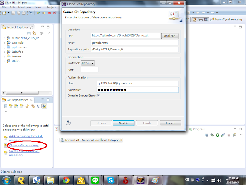Open Google Chrome from the taskbar
Image resolution: width=246 pixels, height=185 pixels.
66,180
